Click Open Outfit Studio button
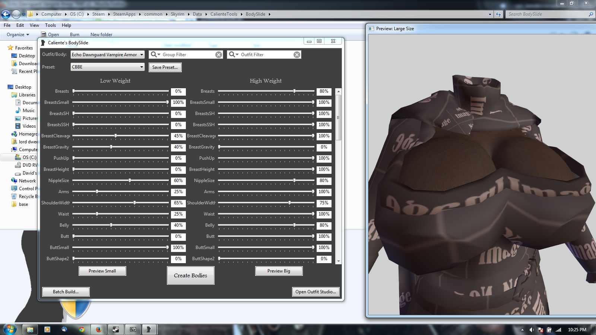This screenshot has height=335, width=596. (316, 292)
